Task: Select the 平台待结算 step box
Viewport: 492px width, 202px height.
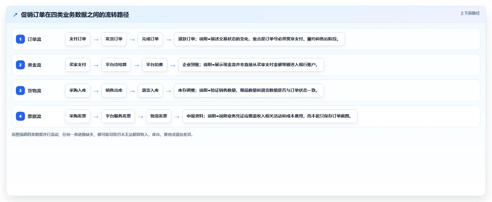Action: point(116,65)
